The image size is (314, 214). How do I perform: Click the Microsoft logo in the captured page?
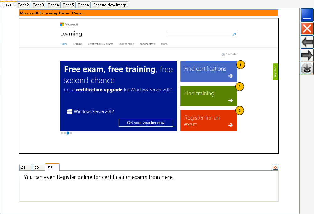coord(69,24)
